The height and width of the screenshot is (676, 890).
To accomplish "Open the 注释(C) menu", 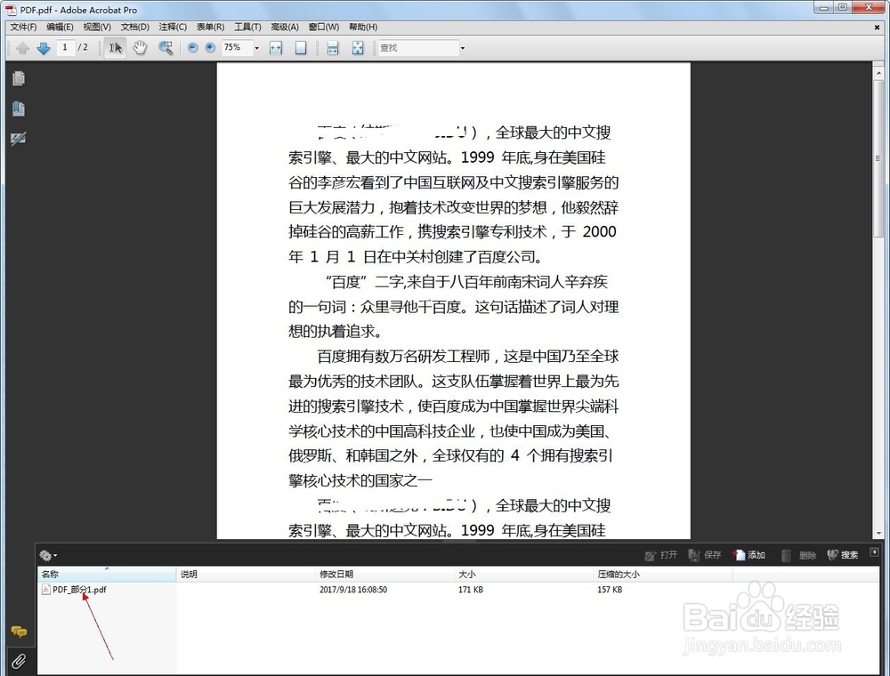I will tap(173, 27).
